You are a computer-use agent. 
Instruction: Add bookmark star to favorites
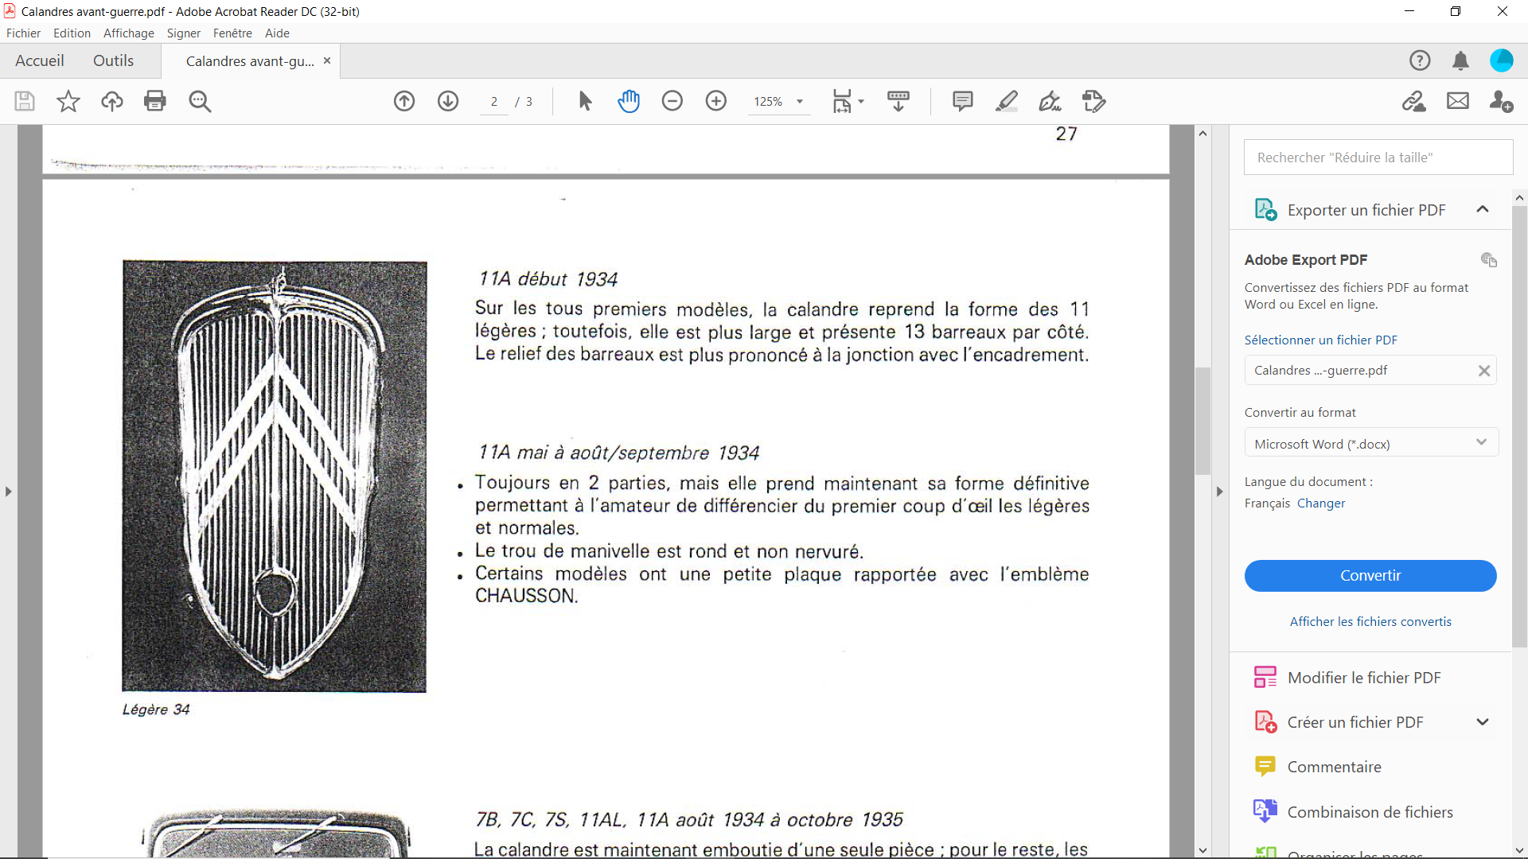click(68, 101)
